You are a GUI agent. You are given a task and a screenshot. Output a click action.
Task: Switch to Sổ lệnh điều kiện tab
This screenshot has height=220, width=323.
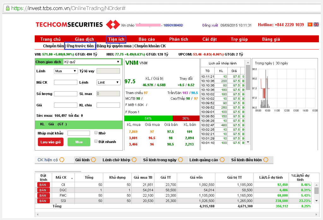click(246, 160)
